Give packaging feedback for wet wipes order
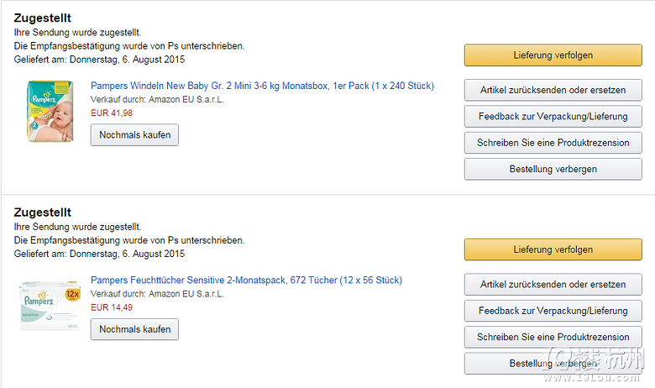 [x=553, y=311]
